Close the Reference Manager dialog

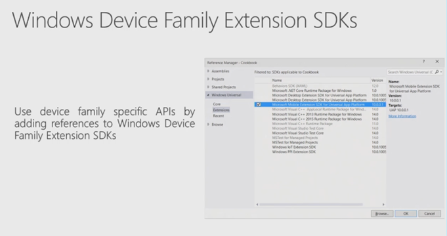pos(437,62)
